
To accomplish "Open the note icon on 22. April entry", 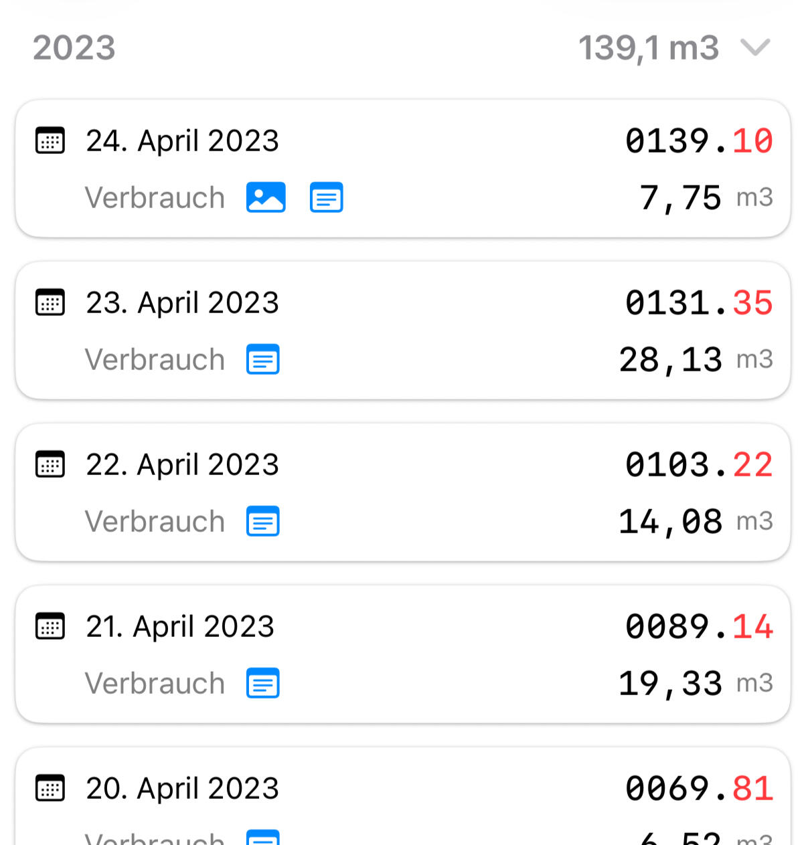I will tap(263, 522).
